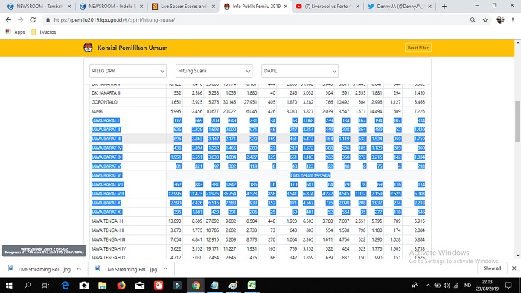The image size is (521, 293).
Task: Click the Reset Filter button
Action: click(x=418, y=48)
